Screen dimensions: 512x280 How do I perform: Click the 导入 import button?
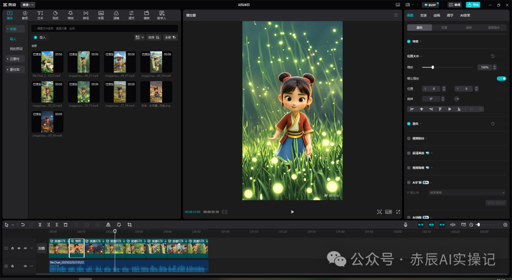click(40, 37)
